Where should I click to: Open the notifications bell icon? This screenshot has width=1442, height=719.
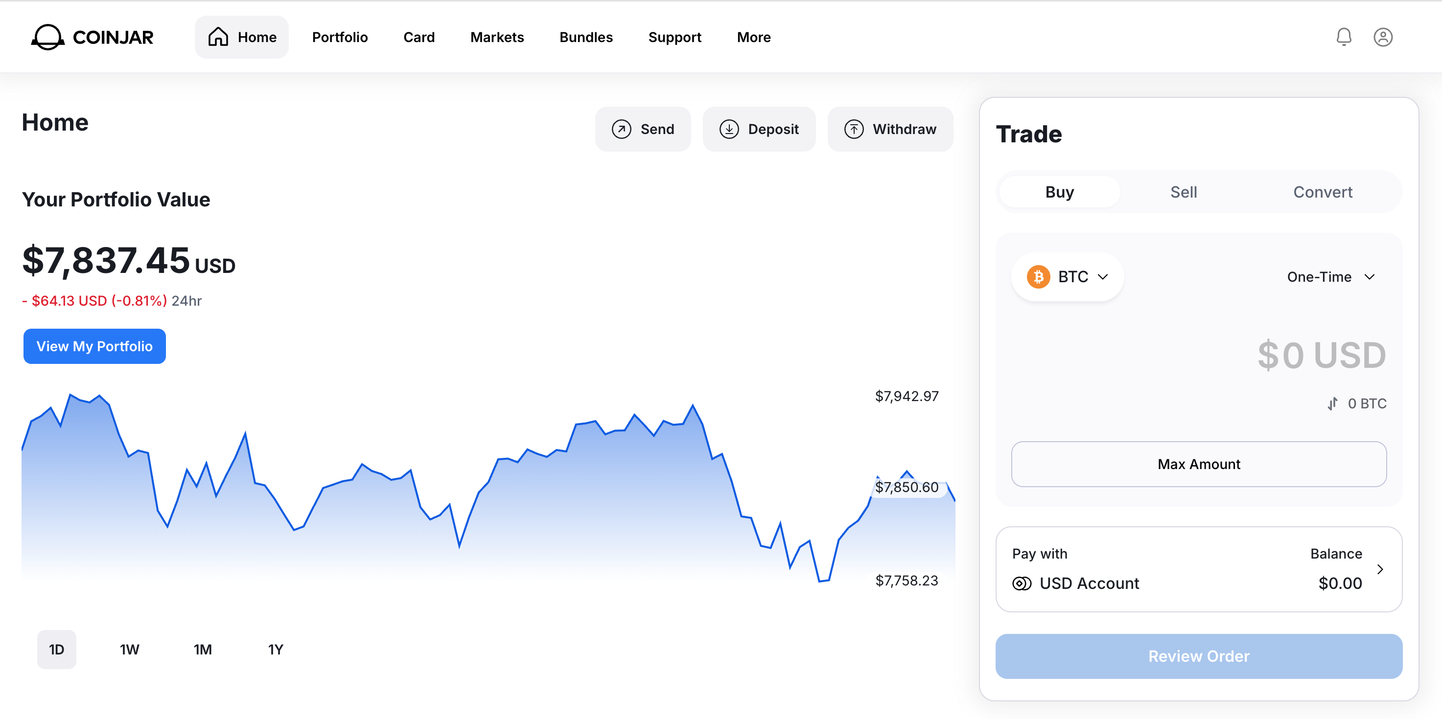(x=1344, y=37)
